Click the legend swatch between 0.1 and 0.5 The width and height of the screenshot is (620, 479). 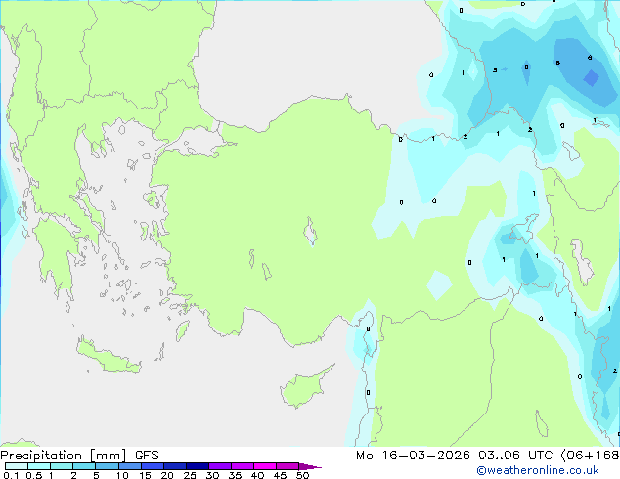click(x=17, y=466)
